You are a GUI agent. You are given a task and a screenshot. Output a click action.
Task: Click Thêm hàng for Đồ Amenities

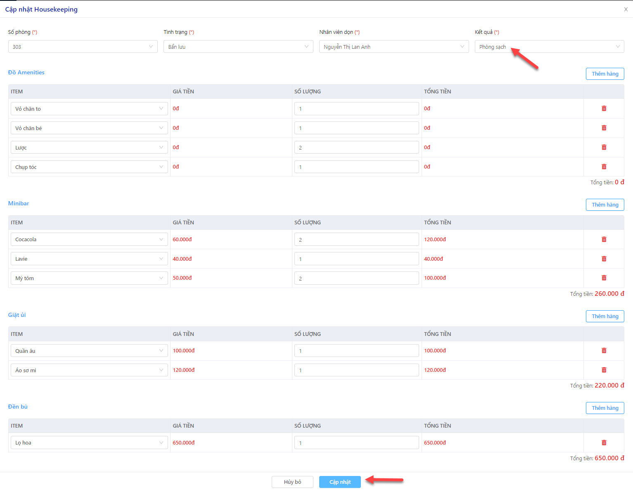point(605,74)
